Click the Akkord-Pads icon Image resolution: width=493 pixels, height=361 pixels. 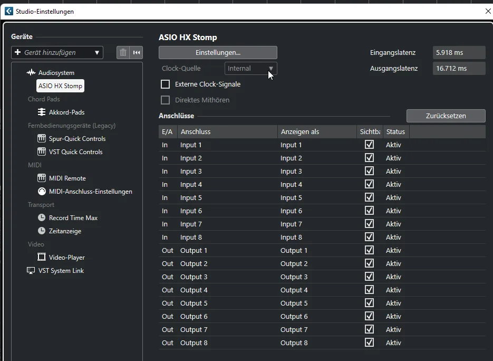(42, 112)
